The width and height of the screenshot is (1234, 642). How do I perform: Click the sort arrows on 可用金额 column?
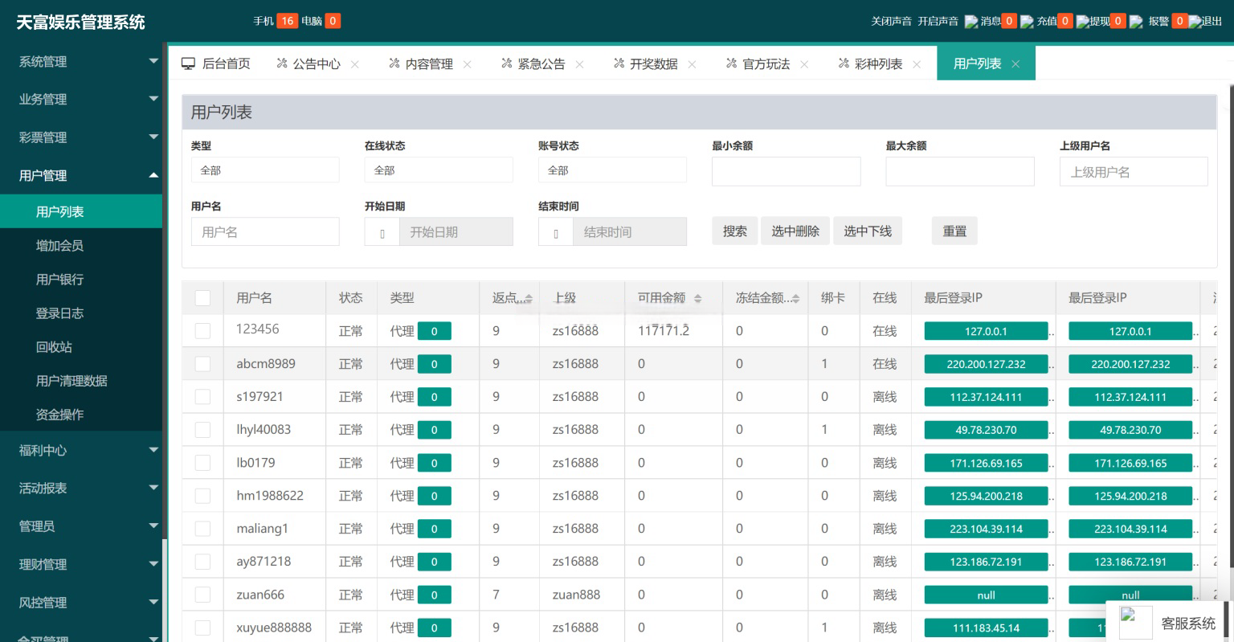click(697, 299)
